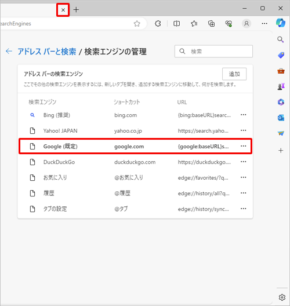Click the @履歴 shortcut cell
Viewport: 290px width, 306px height.
point(122,193)
